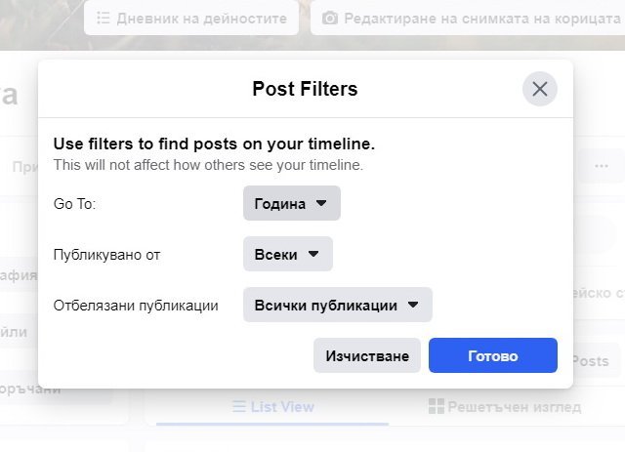The image size is (625, 452).
Task: Click the grid view squares icon
Action: pos(437,407)
